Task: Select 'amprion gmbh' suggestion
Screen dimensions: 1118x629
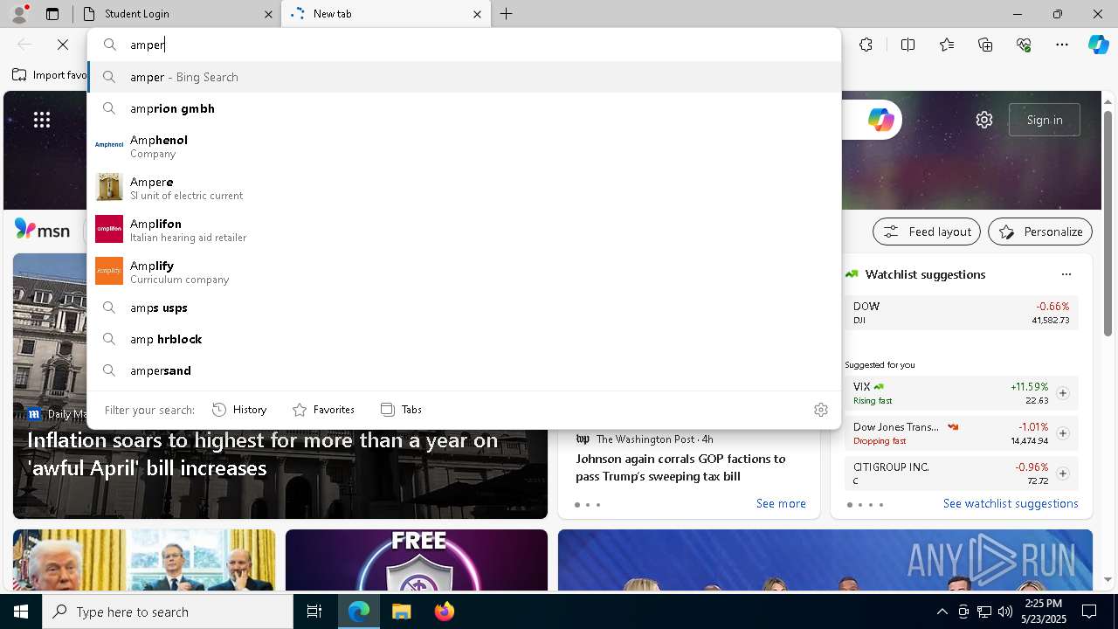Action: click(465, 108)
